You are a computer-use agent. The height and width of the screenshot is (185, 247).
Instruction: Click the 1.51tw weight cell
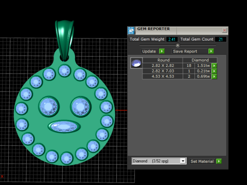coord(203,66)
